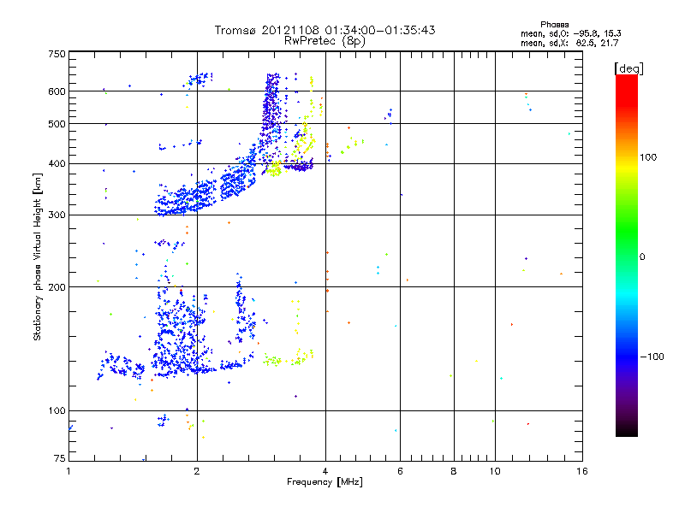The image size is (685, 513).
Task: Click the 'RwPretec (8p)' subtitle
Action: (325, 41)
